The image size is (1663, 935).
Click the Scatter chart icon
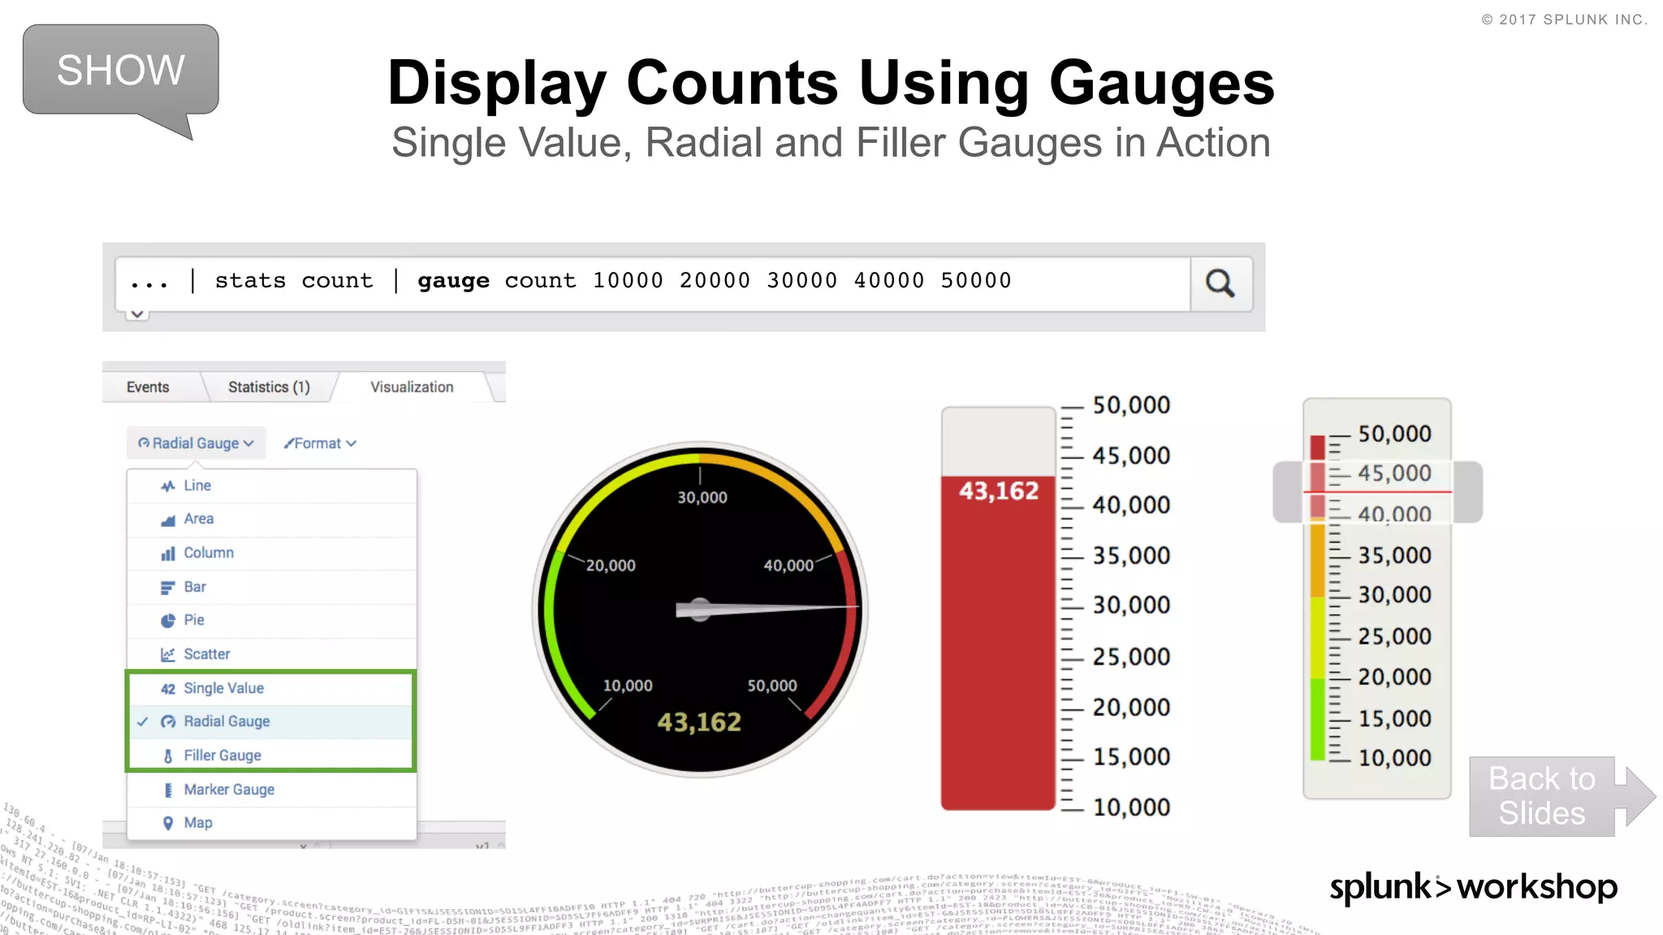tap(168, 655)
